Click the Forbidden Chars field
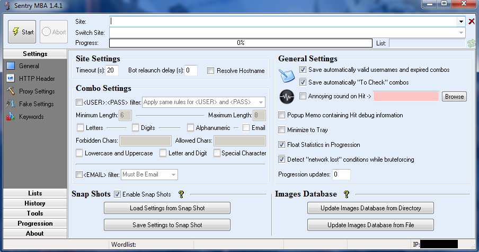Screen dimensions: 479x252 [145, 141]
